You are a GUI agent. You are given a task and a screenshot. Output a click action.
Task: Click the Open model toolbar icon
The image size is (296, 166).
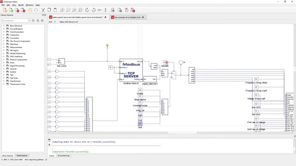click(x=11, y=10)
